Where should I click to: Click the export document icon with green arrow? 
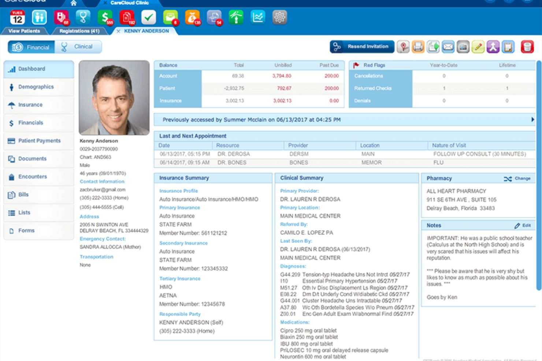pos(433,47)
